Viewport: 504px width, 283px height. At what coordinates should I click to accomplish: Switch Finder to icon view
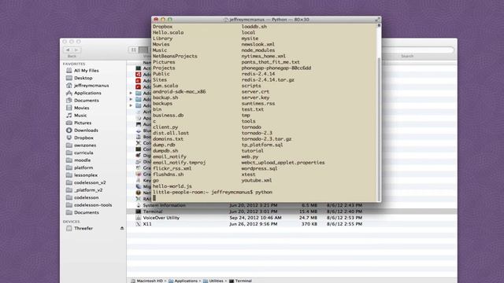coord(133,50)
